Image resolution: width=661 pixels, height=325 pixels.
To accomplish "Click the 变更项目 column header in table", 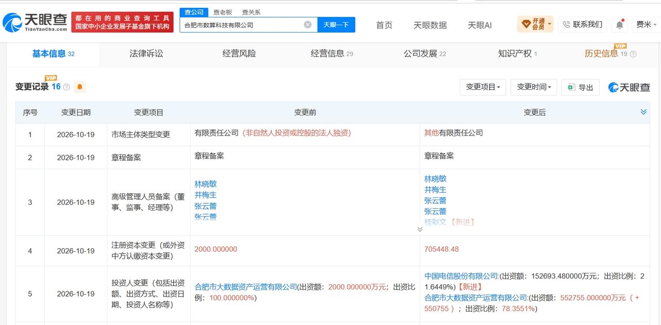I will pyautogui.click(x=149, y=112).
